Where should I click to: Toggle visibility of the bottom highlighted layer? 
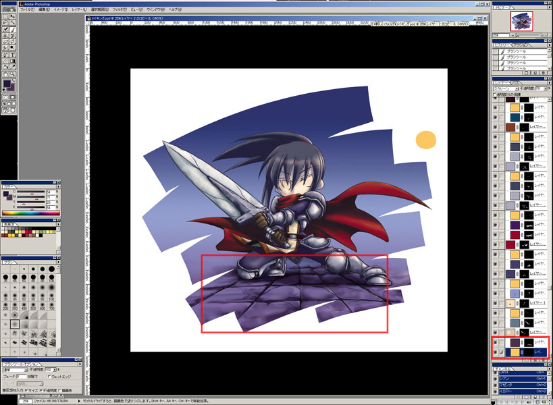pyautogui.click(x=496, y=352)
